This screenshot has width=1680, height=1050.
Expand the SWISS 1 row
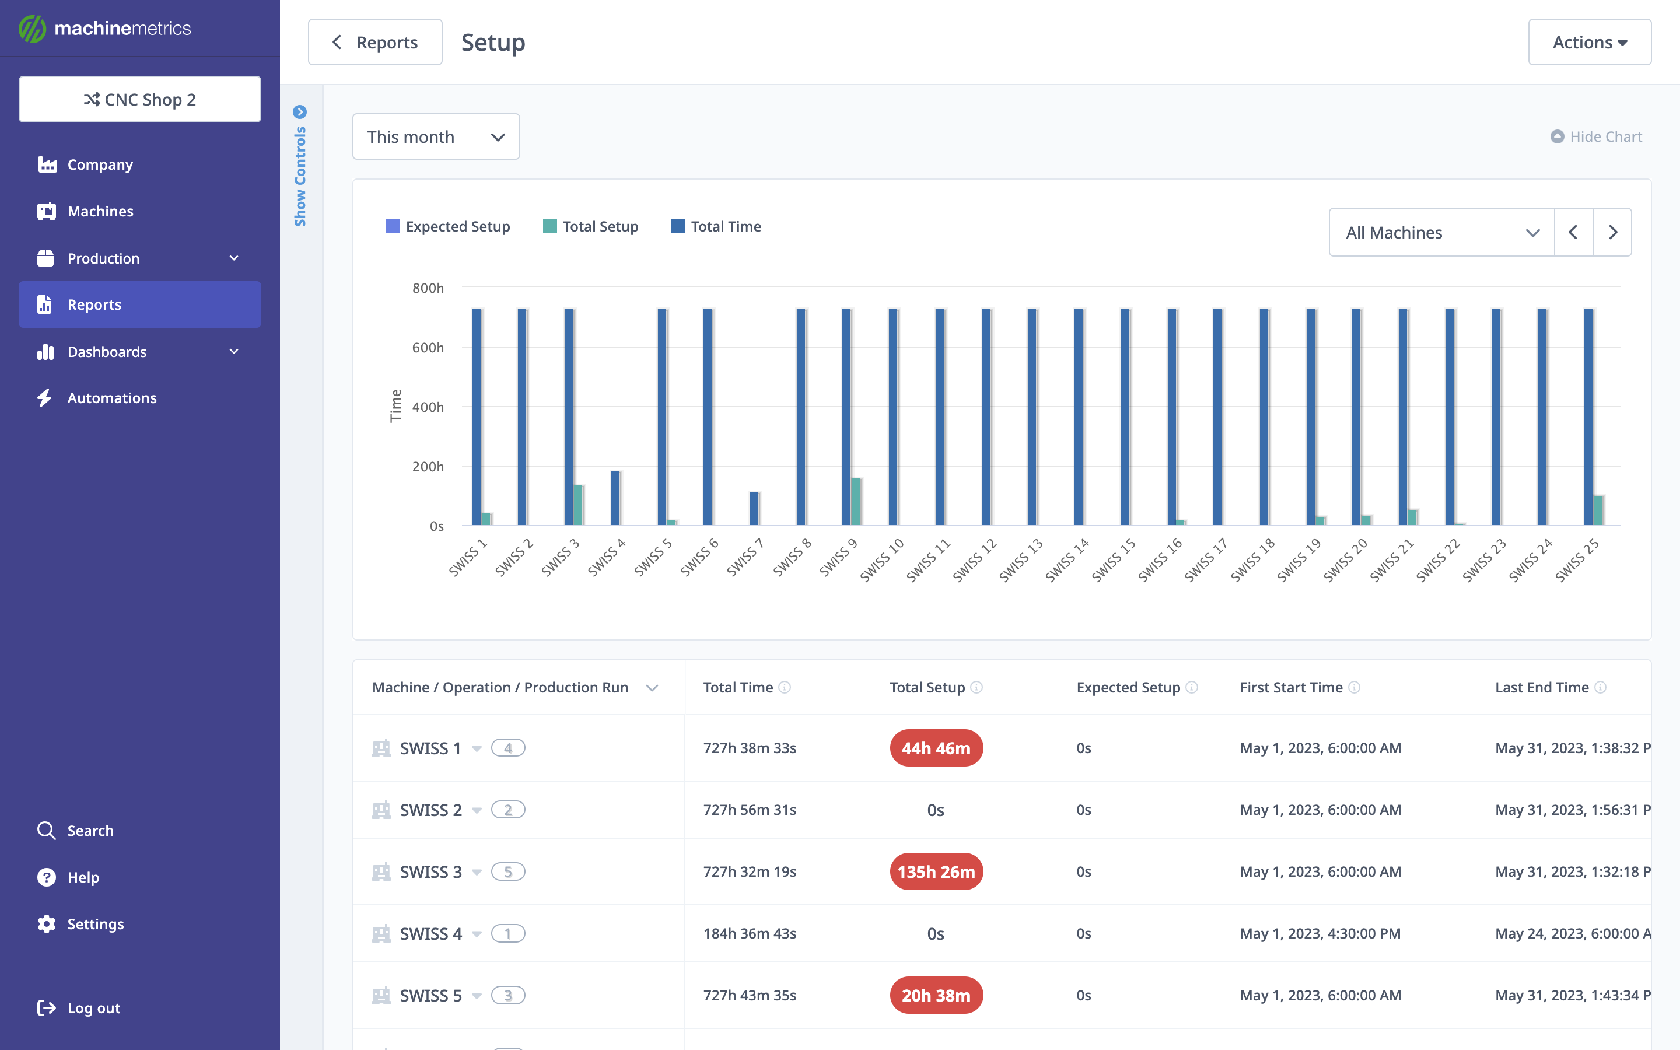click(x=477, y=748)
